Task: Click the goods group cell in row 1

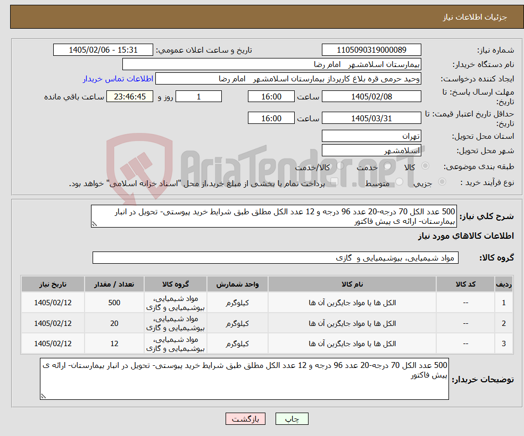Action: click(x=176, y=303)
